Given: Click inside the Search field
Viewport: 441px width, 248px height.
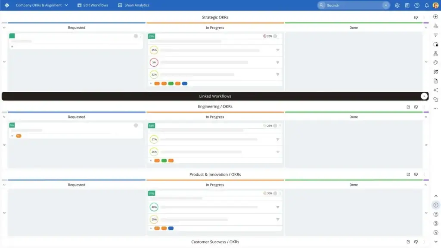Looking at the screenshot, I should [x=349, y=5].
